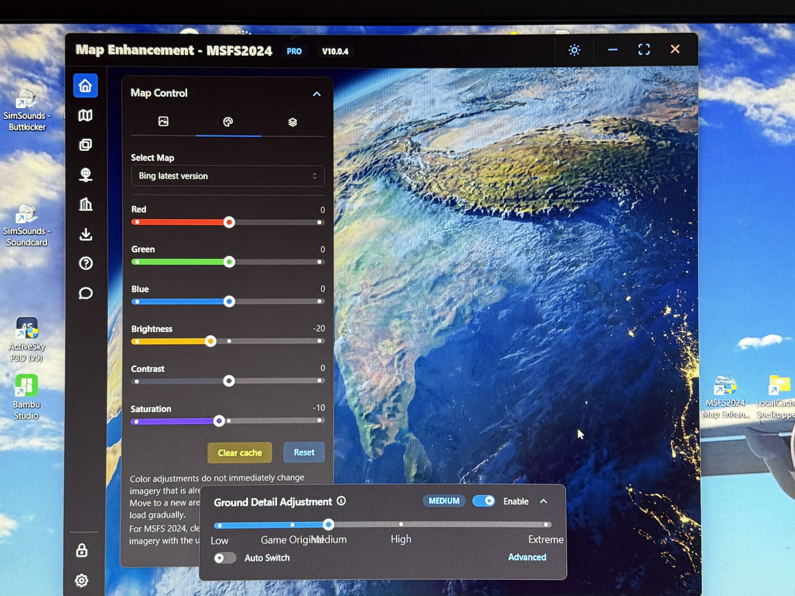Open the help question mark icon
This screenshot has height=596, width=795.
(x=86, y=263)
